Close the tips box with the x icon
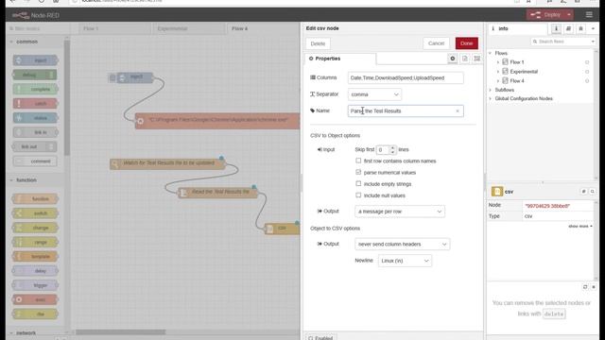This screenshot has width=605, height=340. [594, 287]
